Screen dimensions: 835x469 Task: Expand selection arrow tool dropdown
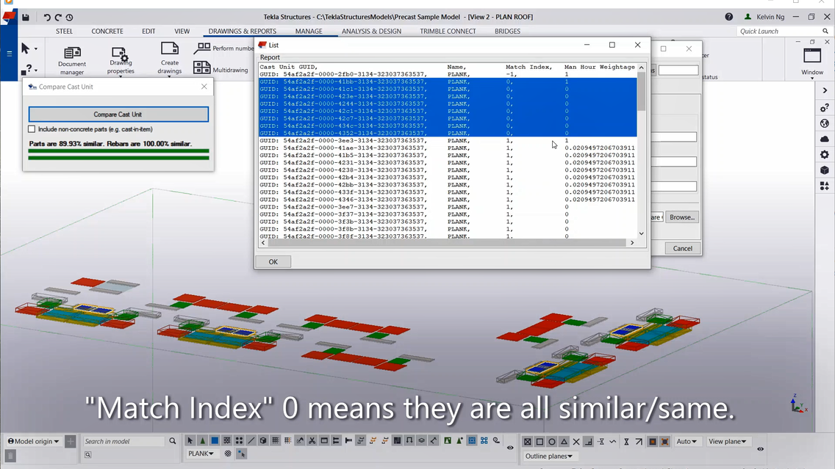(x=36, y=49)
